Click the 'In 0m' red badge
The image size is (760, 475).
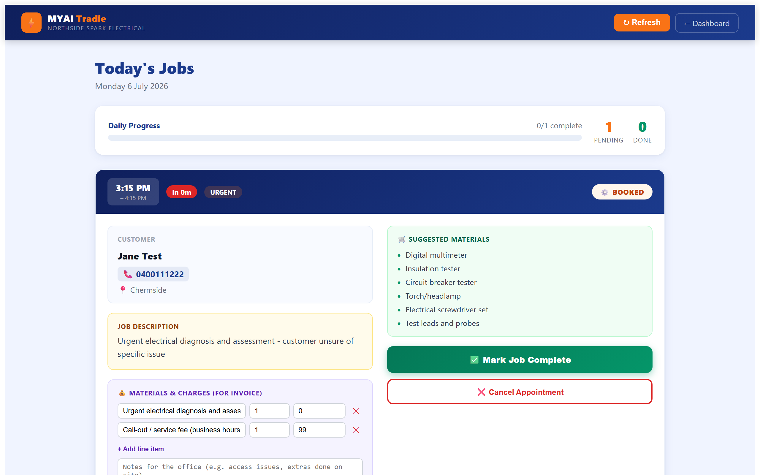click(181, 192)
